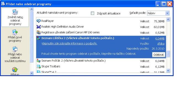Image resolution: width=189 pixels, height=110 pixels.
Task: Minimize the Přidat nebo odebrat programy window
Action: [x=158, y=4]
